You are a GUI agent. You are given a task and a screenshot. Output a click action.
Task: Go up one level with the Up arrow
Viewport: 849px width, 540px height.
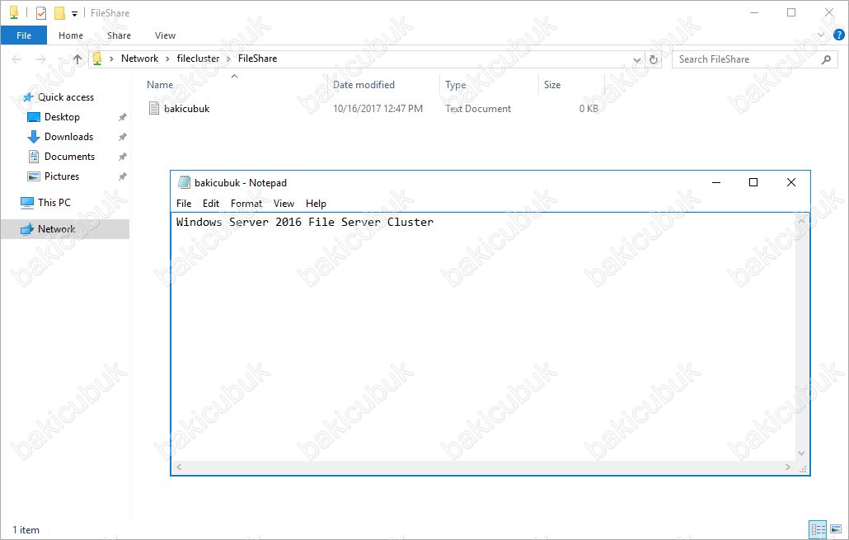[x=77, y=59]
